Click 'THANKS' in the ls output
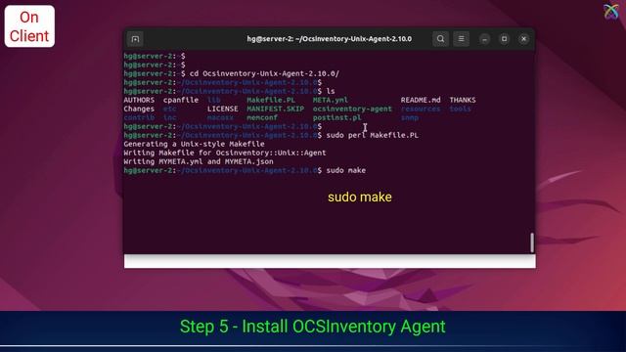 (463, 100)
